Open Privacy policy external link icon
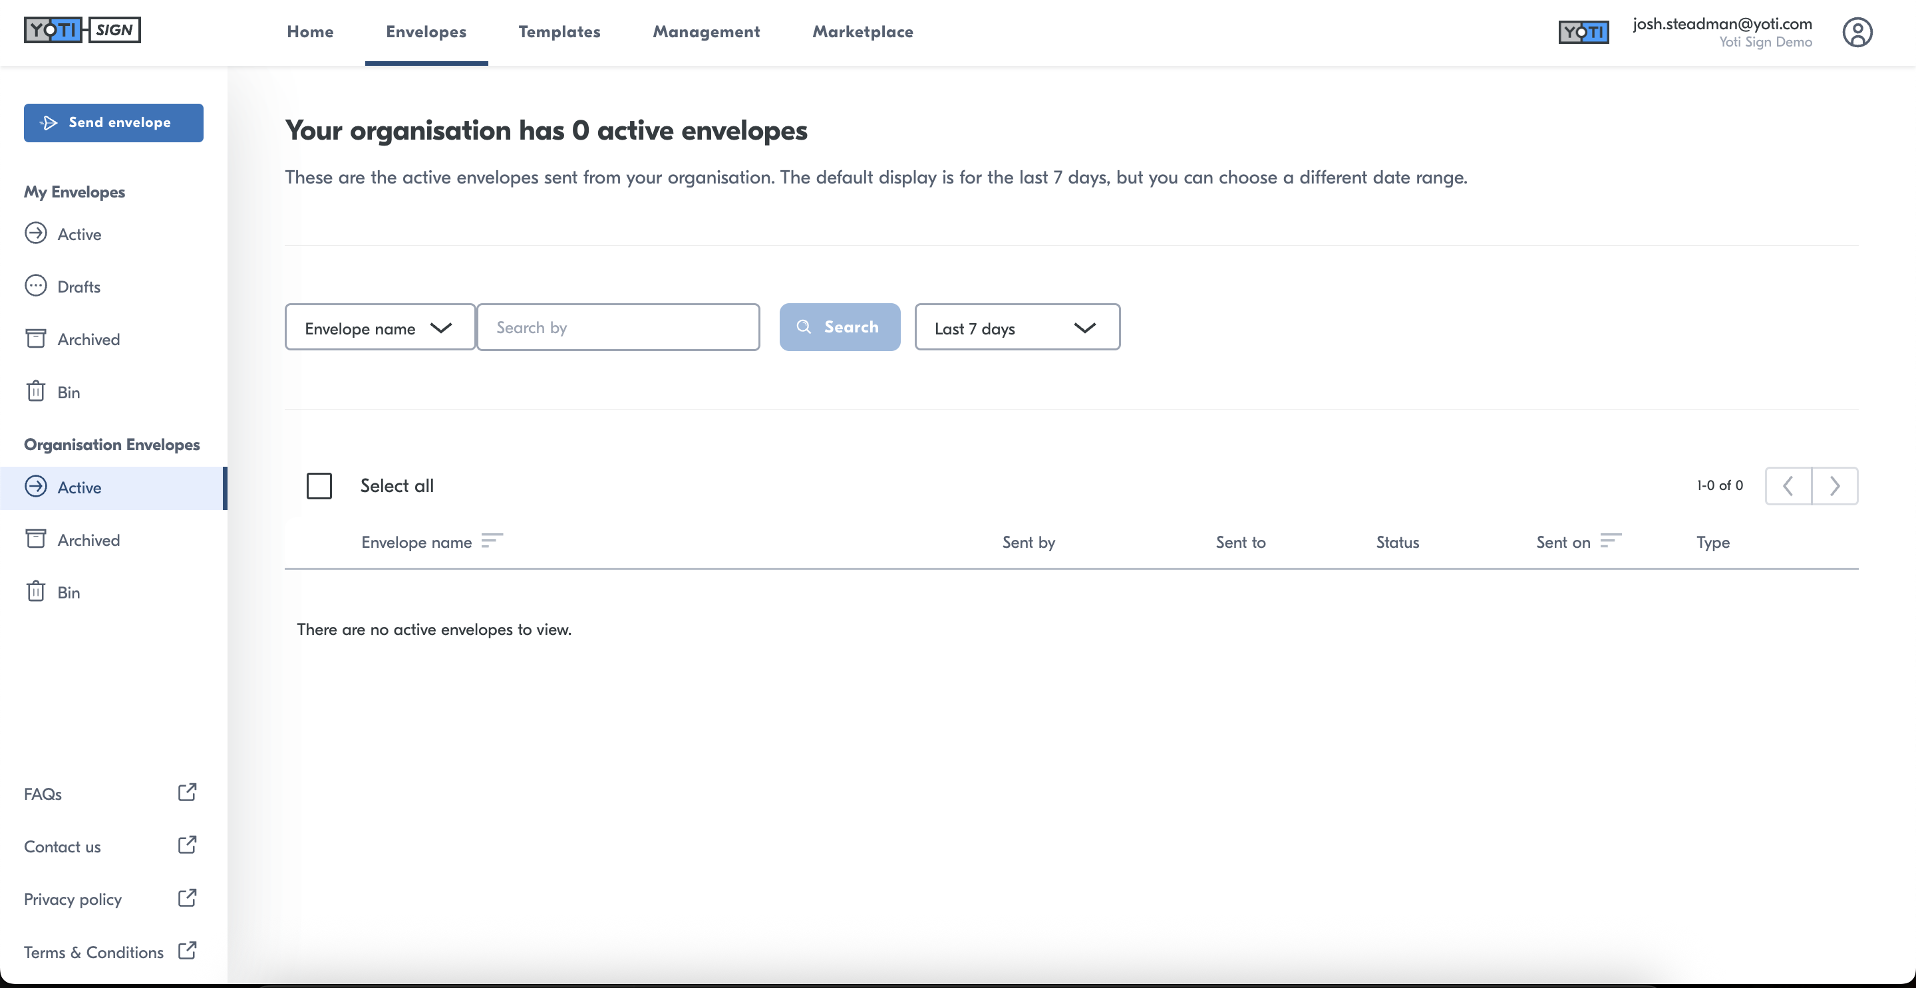Image resolution: width=1916 pixels, height=988 pixels. (188, 898)
